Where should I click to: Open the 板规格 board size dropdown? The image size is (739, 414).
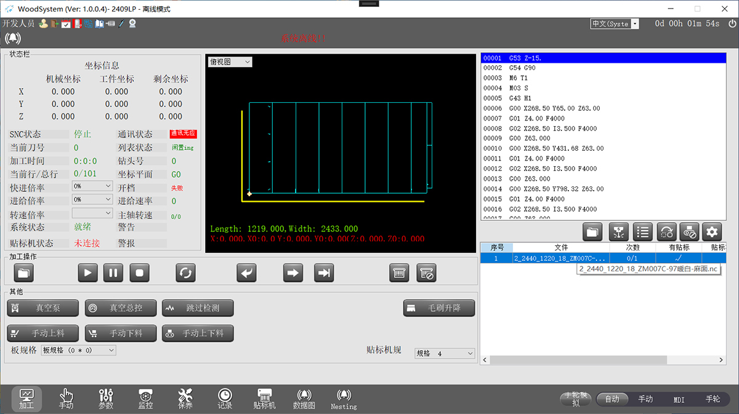78,350
